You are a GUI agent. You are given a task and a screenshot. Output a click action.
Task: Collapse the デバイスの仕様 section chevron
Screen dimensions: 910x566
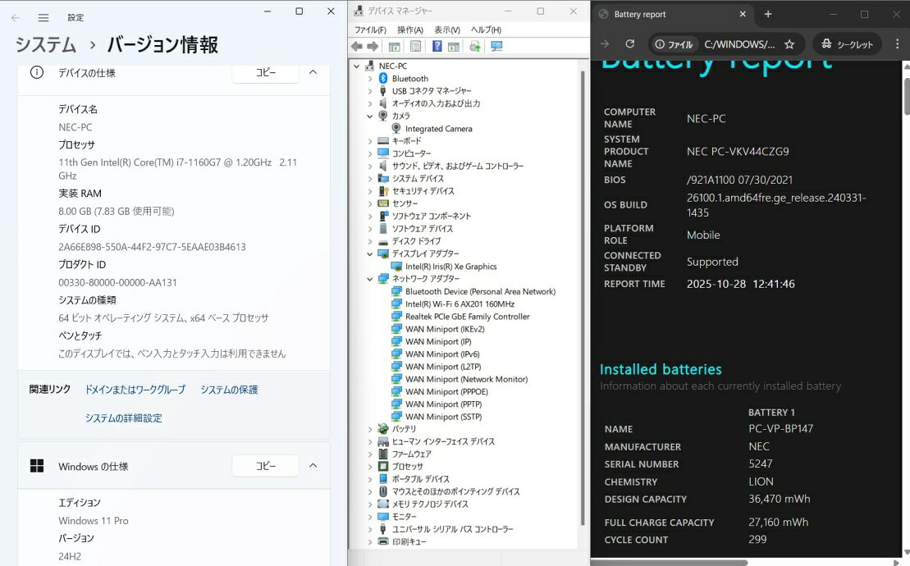[313, 72]
